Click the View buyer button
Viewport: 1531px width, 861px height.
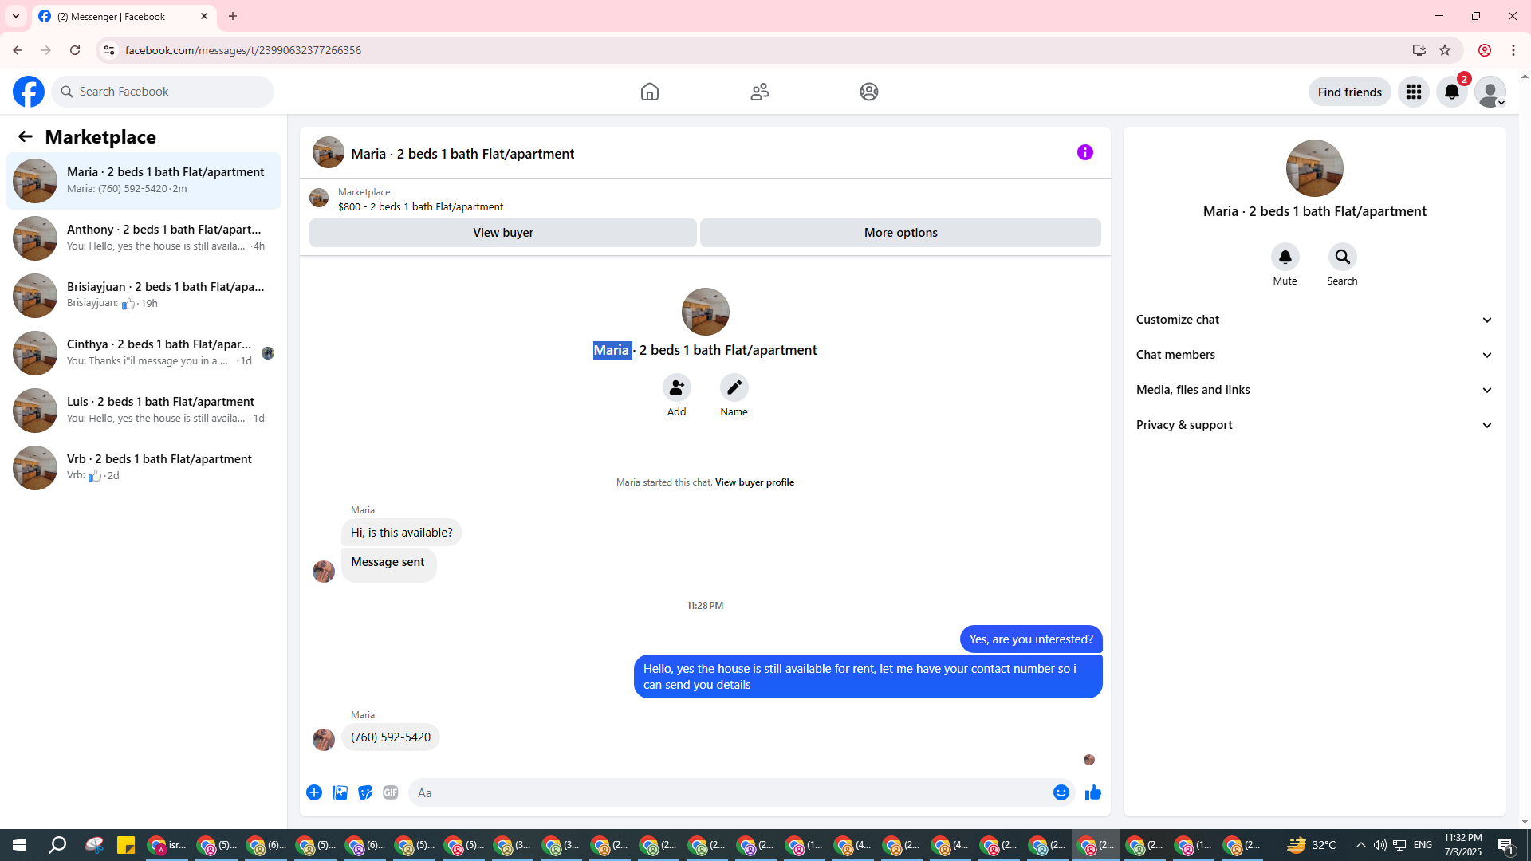tap(502, 233)
